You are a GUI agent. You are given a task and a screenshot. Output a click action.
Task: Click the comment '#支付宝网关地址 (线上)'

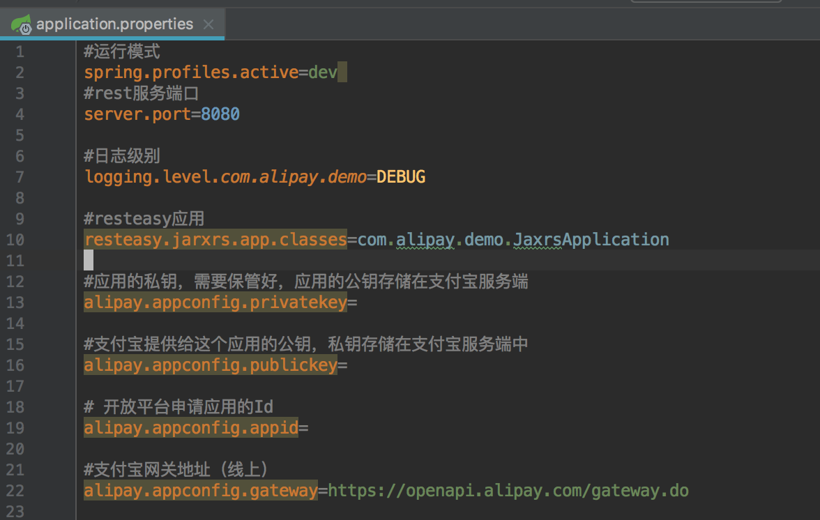click(176, 469)
